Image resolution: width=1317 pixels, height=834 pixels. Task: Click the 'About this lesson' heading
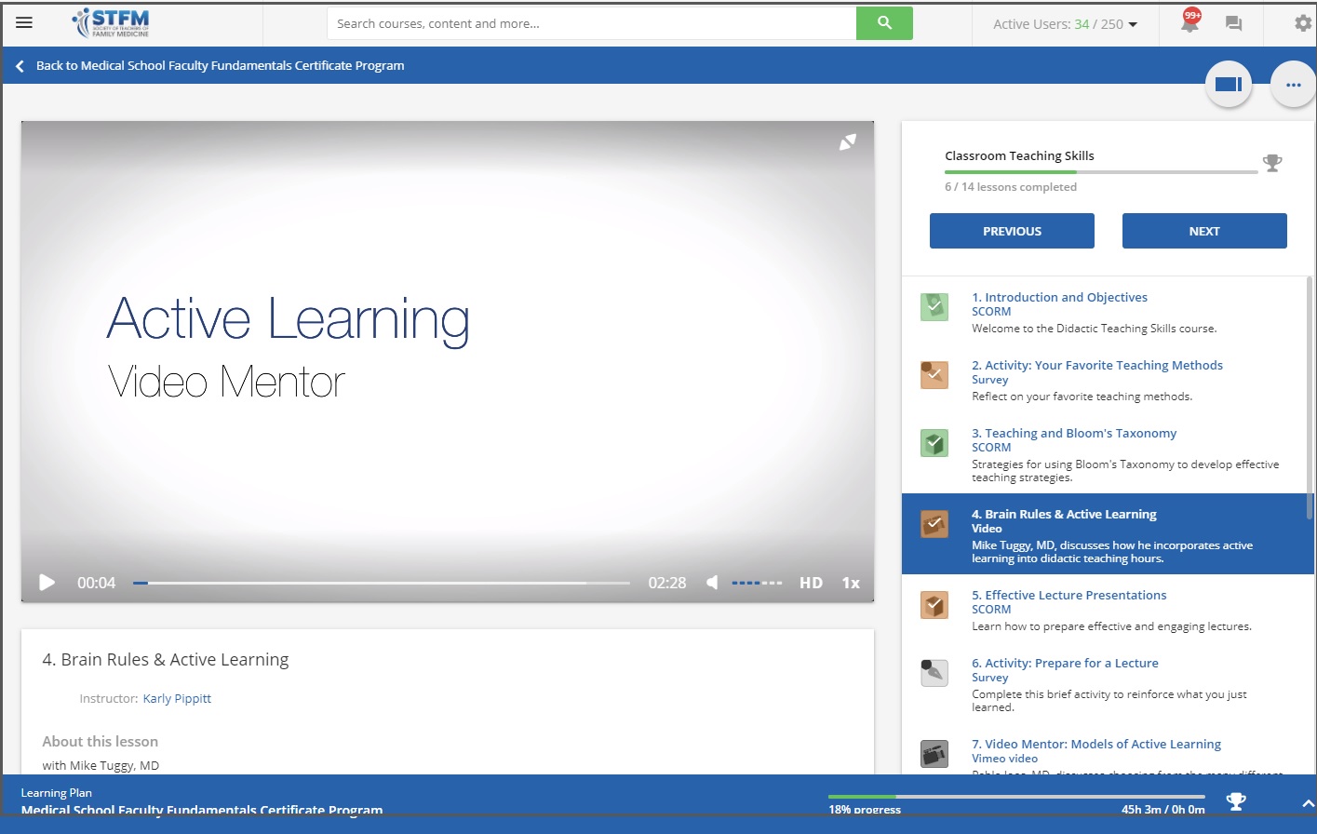101,742
